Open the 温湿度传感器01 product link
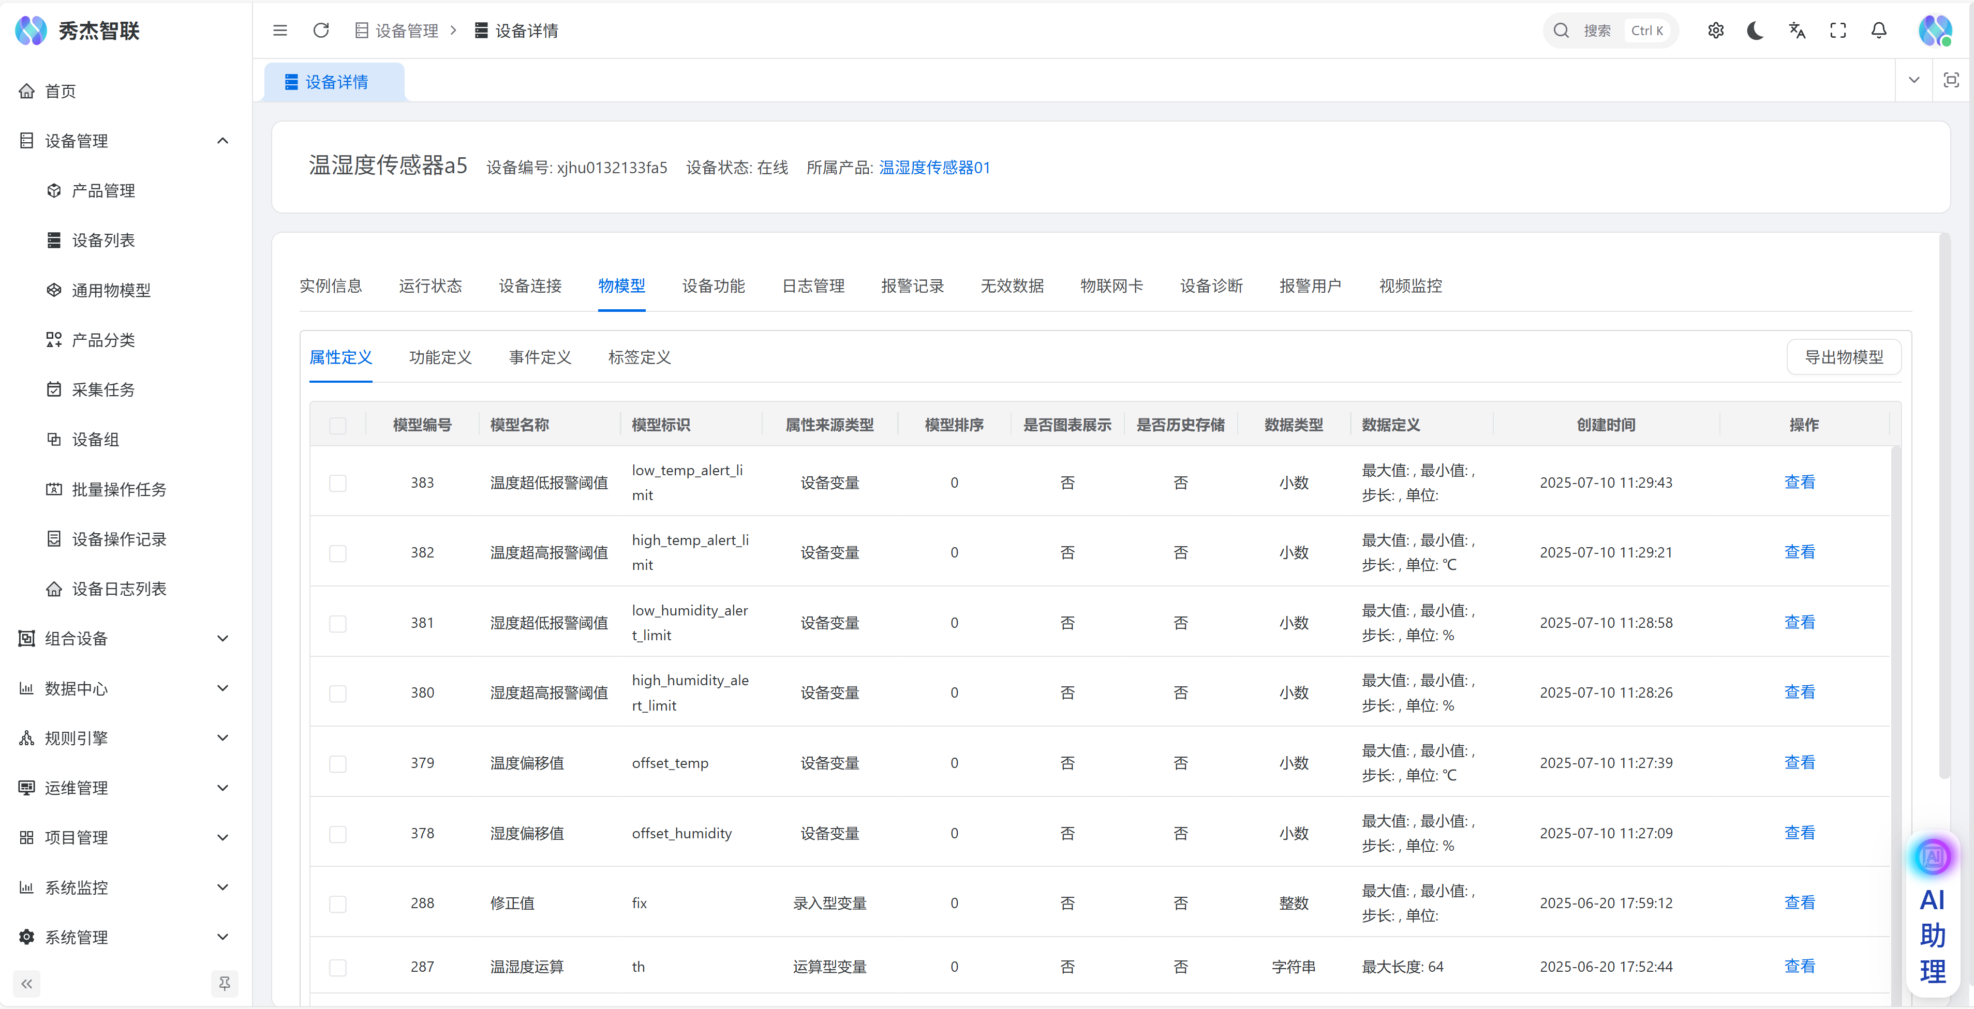 (x=934, y=168)
